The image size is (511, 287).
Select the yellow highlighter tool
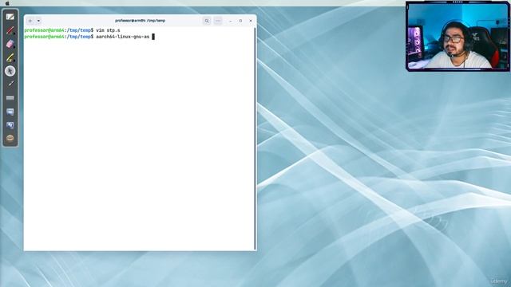pyautogui.click(x=10, y=57)
